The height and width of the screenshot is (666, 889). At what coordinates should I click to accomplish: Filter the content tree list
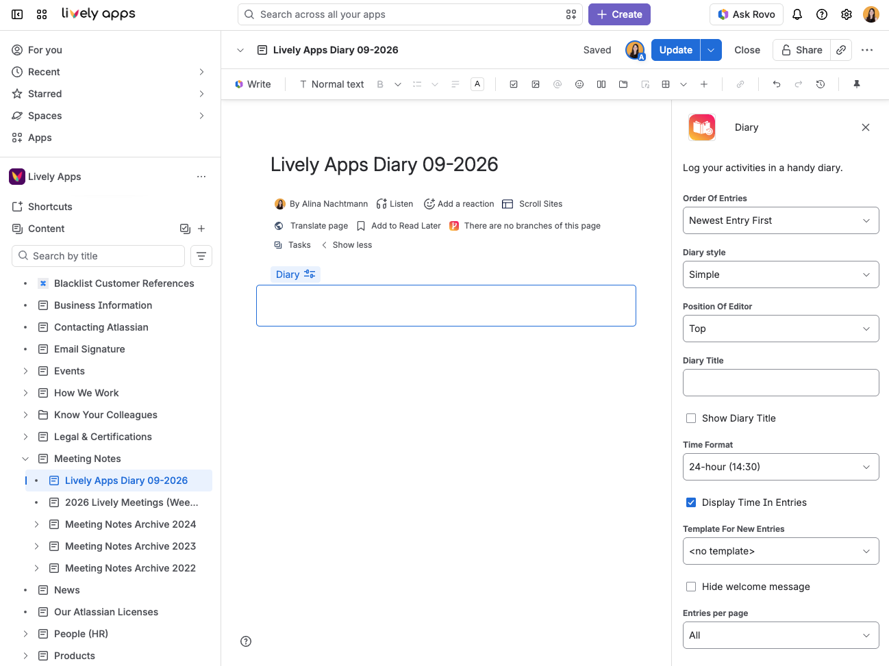tap(201, 256)
